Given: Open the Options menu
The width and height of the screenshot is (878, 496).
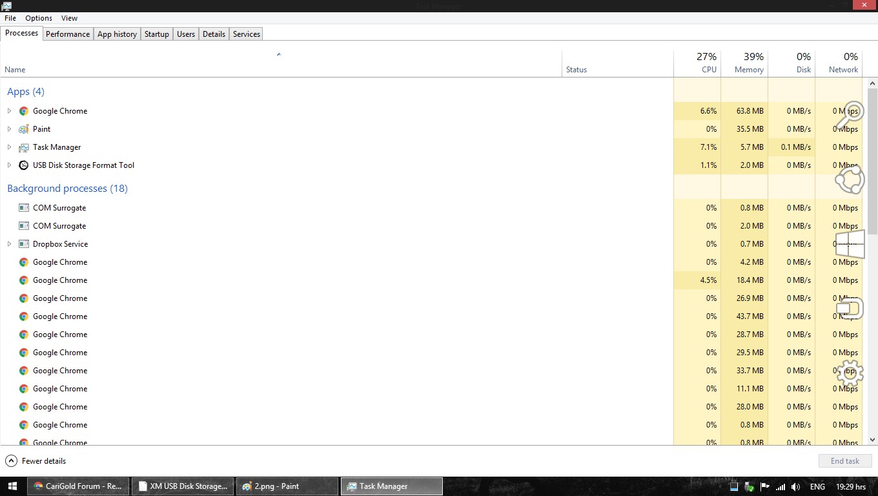Looking at the screenshot, I should [39, 18].
